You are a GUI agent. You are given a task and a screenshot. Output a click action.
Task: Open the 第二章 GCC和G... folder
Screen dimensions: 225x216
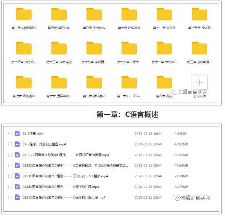click(x=129, y=82)
